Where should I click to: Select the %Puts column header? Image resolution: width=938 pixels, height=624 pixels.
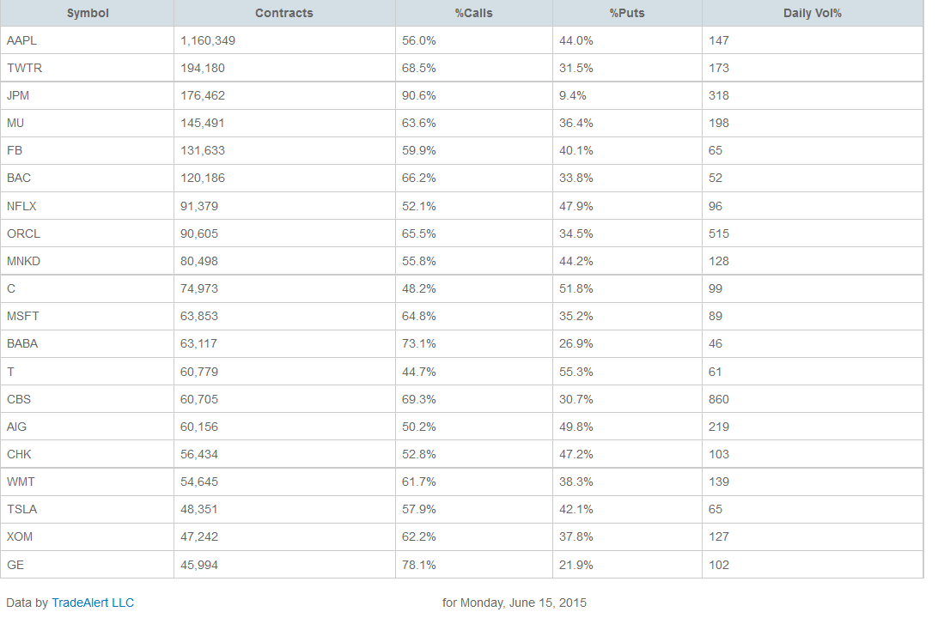point(627,13)
